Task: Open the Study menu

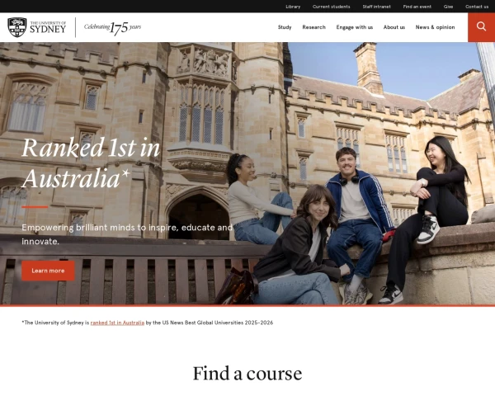Action: point(285,27)
